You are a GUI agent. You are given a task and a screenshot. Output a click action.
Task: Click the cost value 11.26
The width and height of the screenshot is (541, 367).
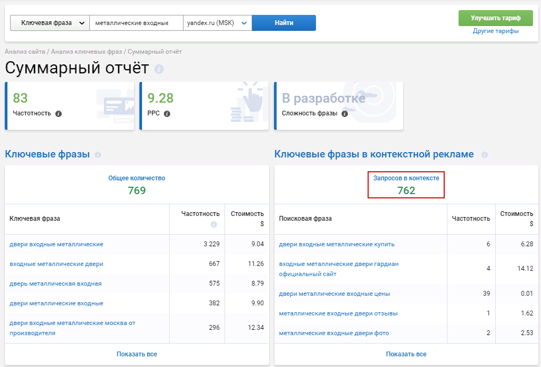pos(256,264)
